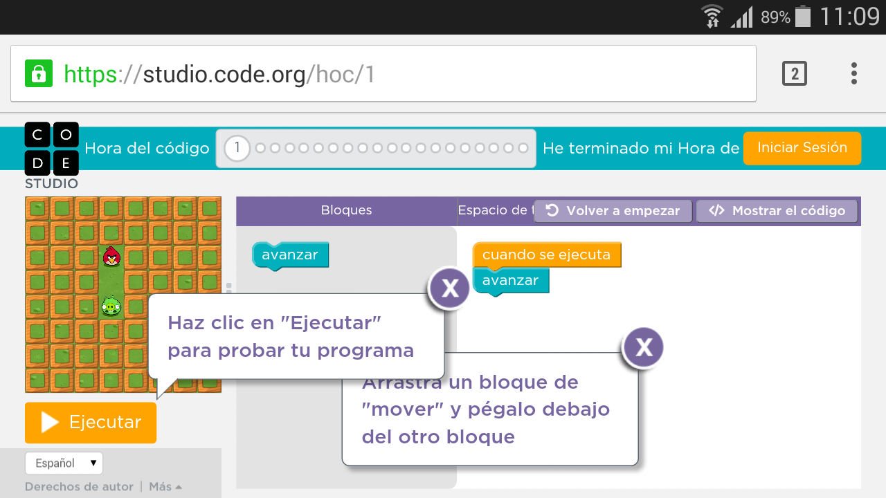Viewport: 886px width, 498px height.
Task: Close the "Haz clic en Ejecutar" tooltip
Action: tap(450, 288)
